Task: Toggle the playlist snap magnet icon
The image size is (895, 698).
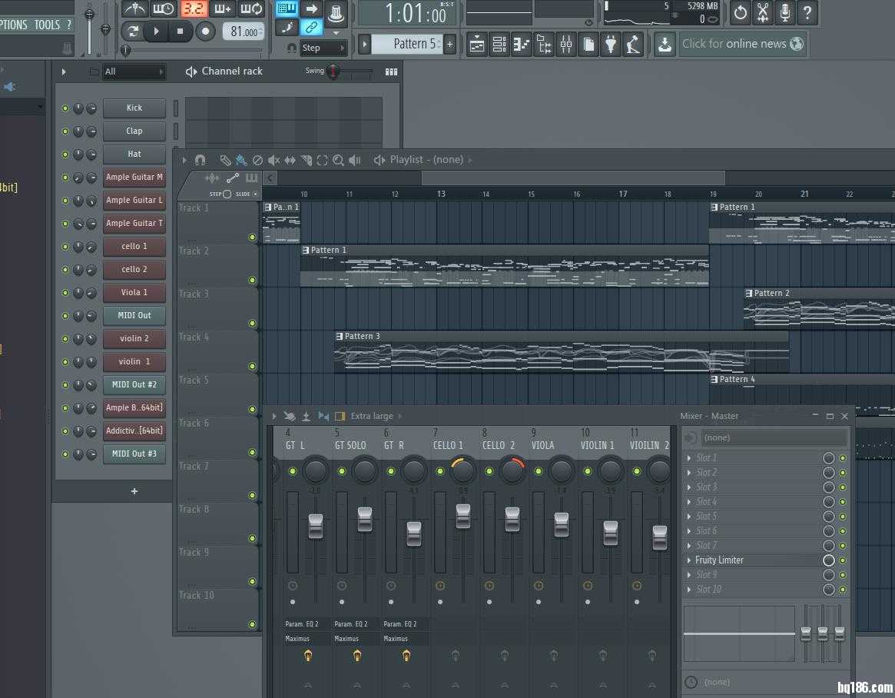Action: click(200, 160)
